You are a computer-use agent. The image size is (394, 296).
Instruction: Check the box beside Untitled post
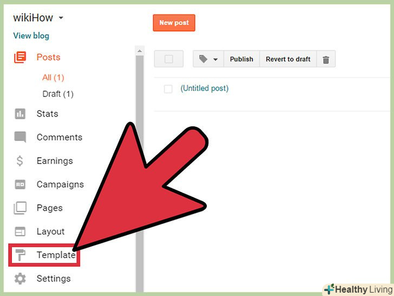168,89
